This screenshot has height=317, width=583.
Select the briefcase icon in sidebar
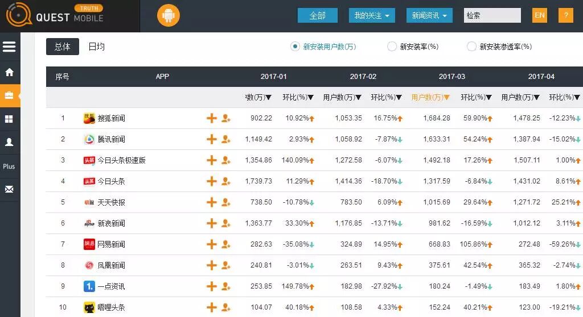click(9, 95)
